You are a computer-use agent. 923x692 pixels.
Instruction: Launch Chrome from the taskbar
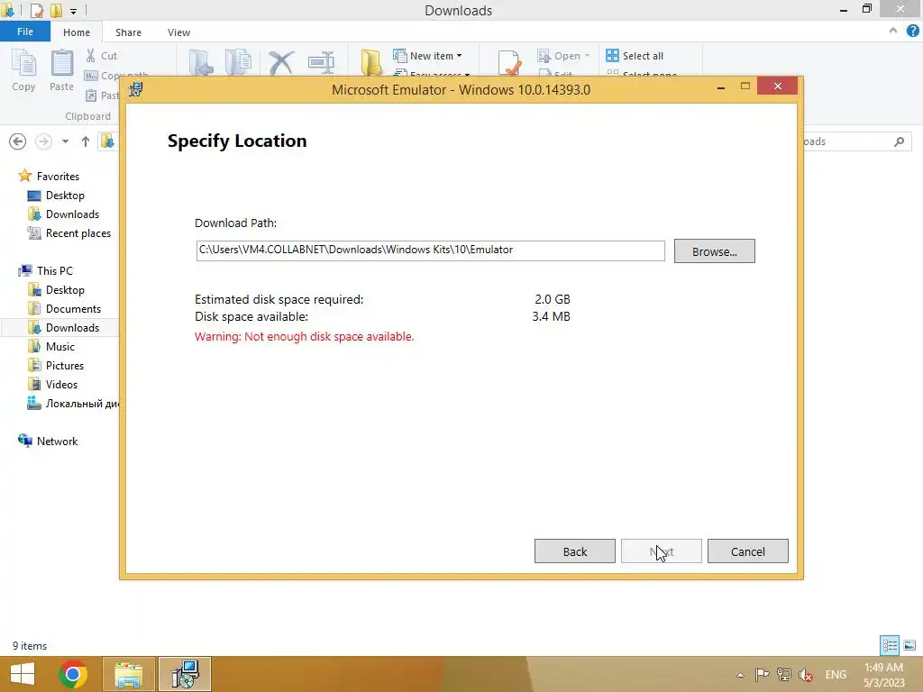point(73,674)
